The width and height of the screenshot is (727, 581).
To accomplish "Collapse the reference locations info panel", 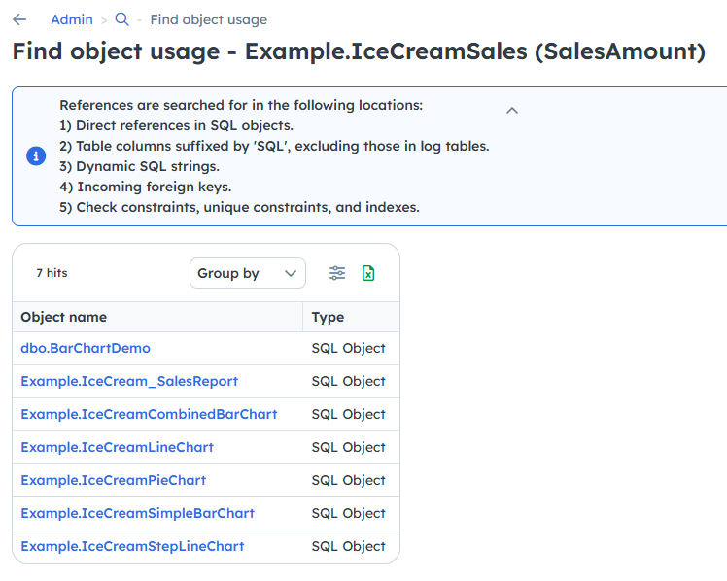I will click(512, 110).
